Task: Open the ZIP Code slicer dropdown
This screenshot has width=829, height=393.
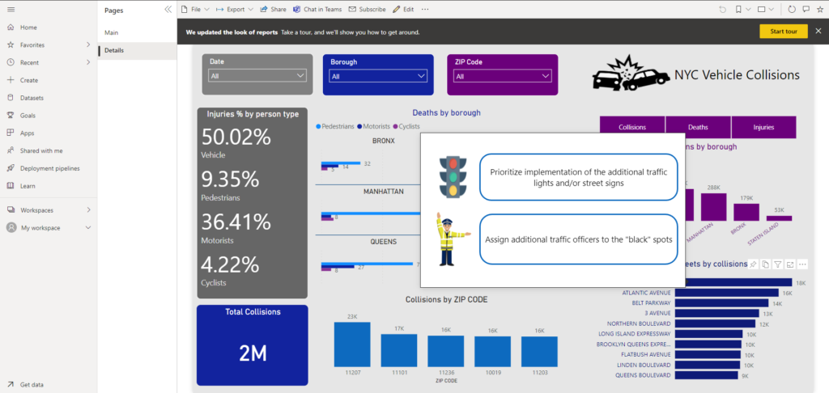Action: [x=502, y=77]
